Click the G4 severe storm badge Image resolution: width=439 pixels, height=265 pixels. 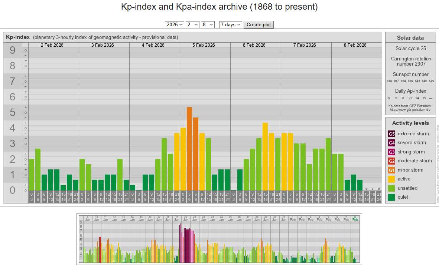point(391,143)
